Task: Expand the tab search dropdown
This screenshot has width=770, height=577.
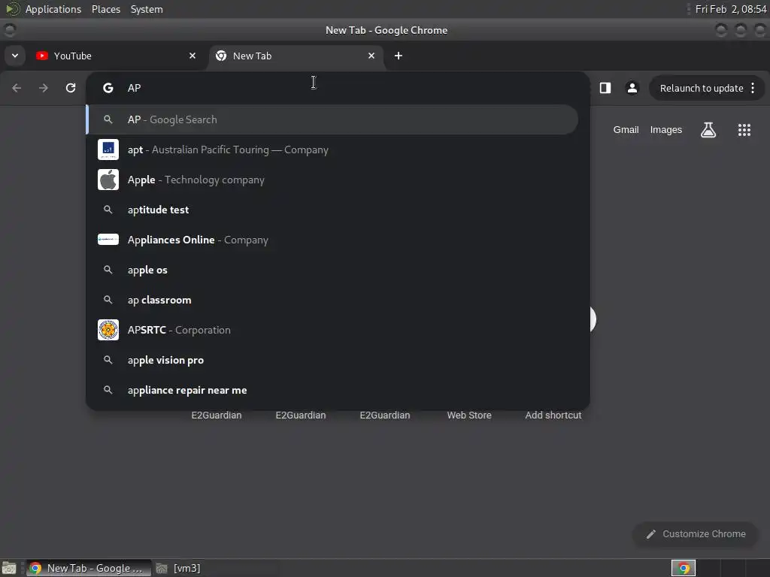Action: coord(15,56)
